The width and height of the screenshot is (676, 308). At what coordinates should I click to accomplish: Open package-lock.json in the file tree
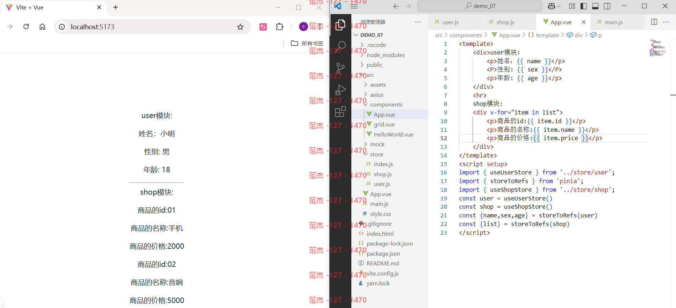[390, 243]
